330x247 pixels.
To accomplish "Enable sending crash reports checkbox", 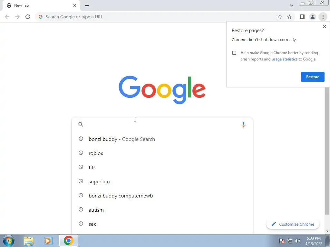I will (234, 53).
